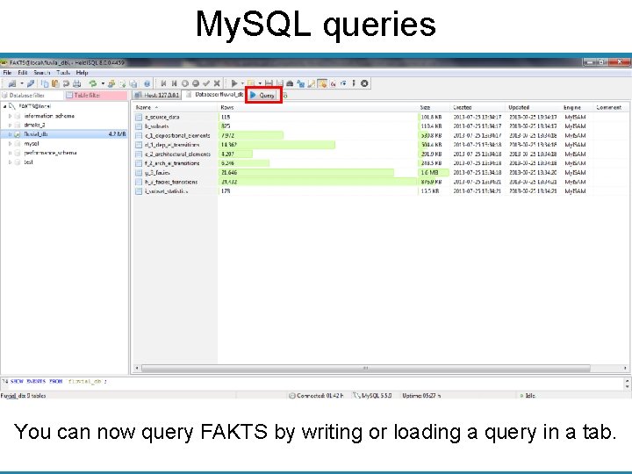The image size is (632, 474).
Task: Open the session manager connect icon
Action: (x=12, y=83)
